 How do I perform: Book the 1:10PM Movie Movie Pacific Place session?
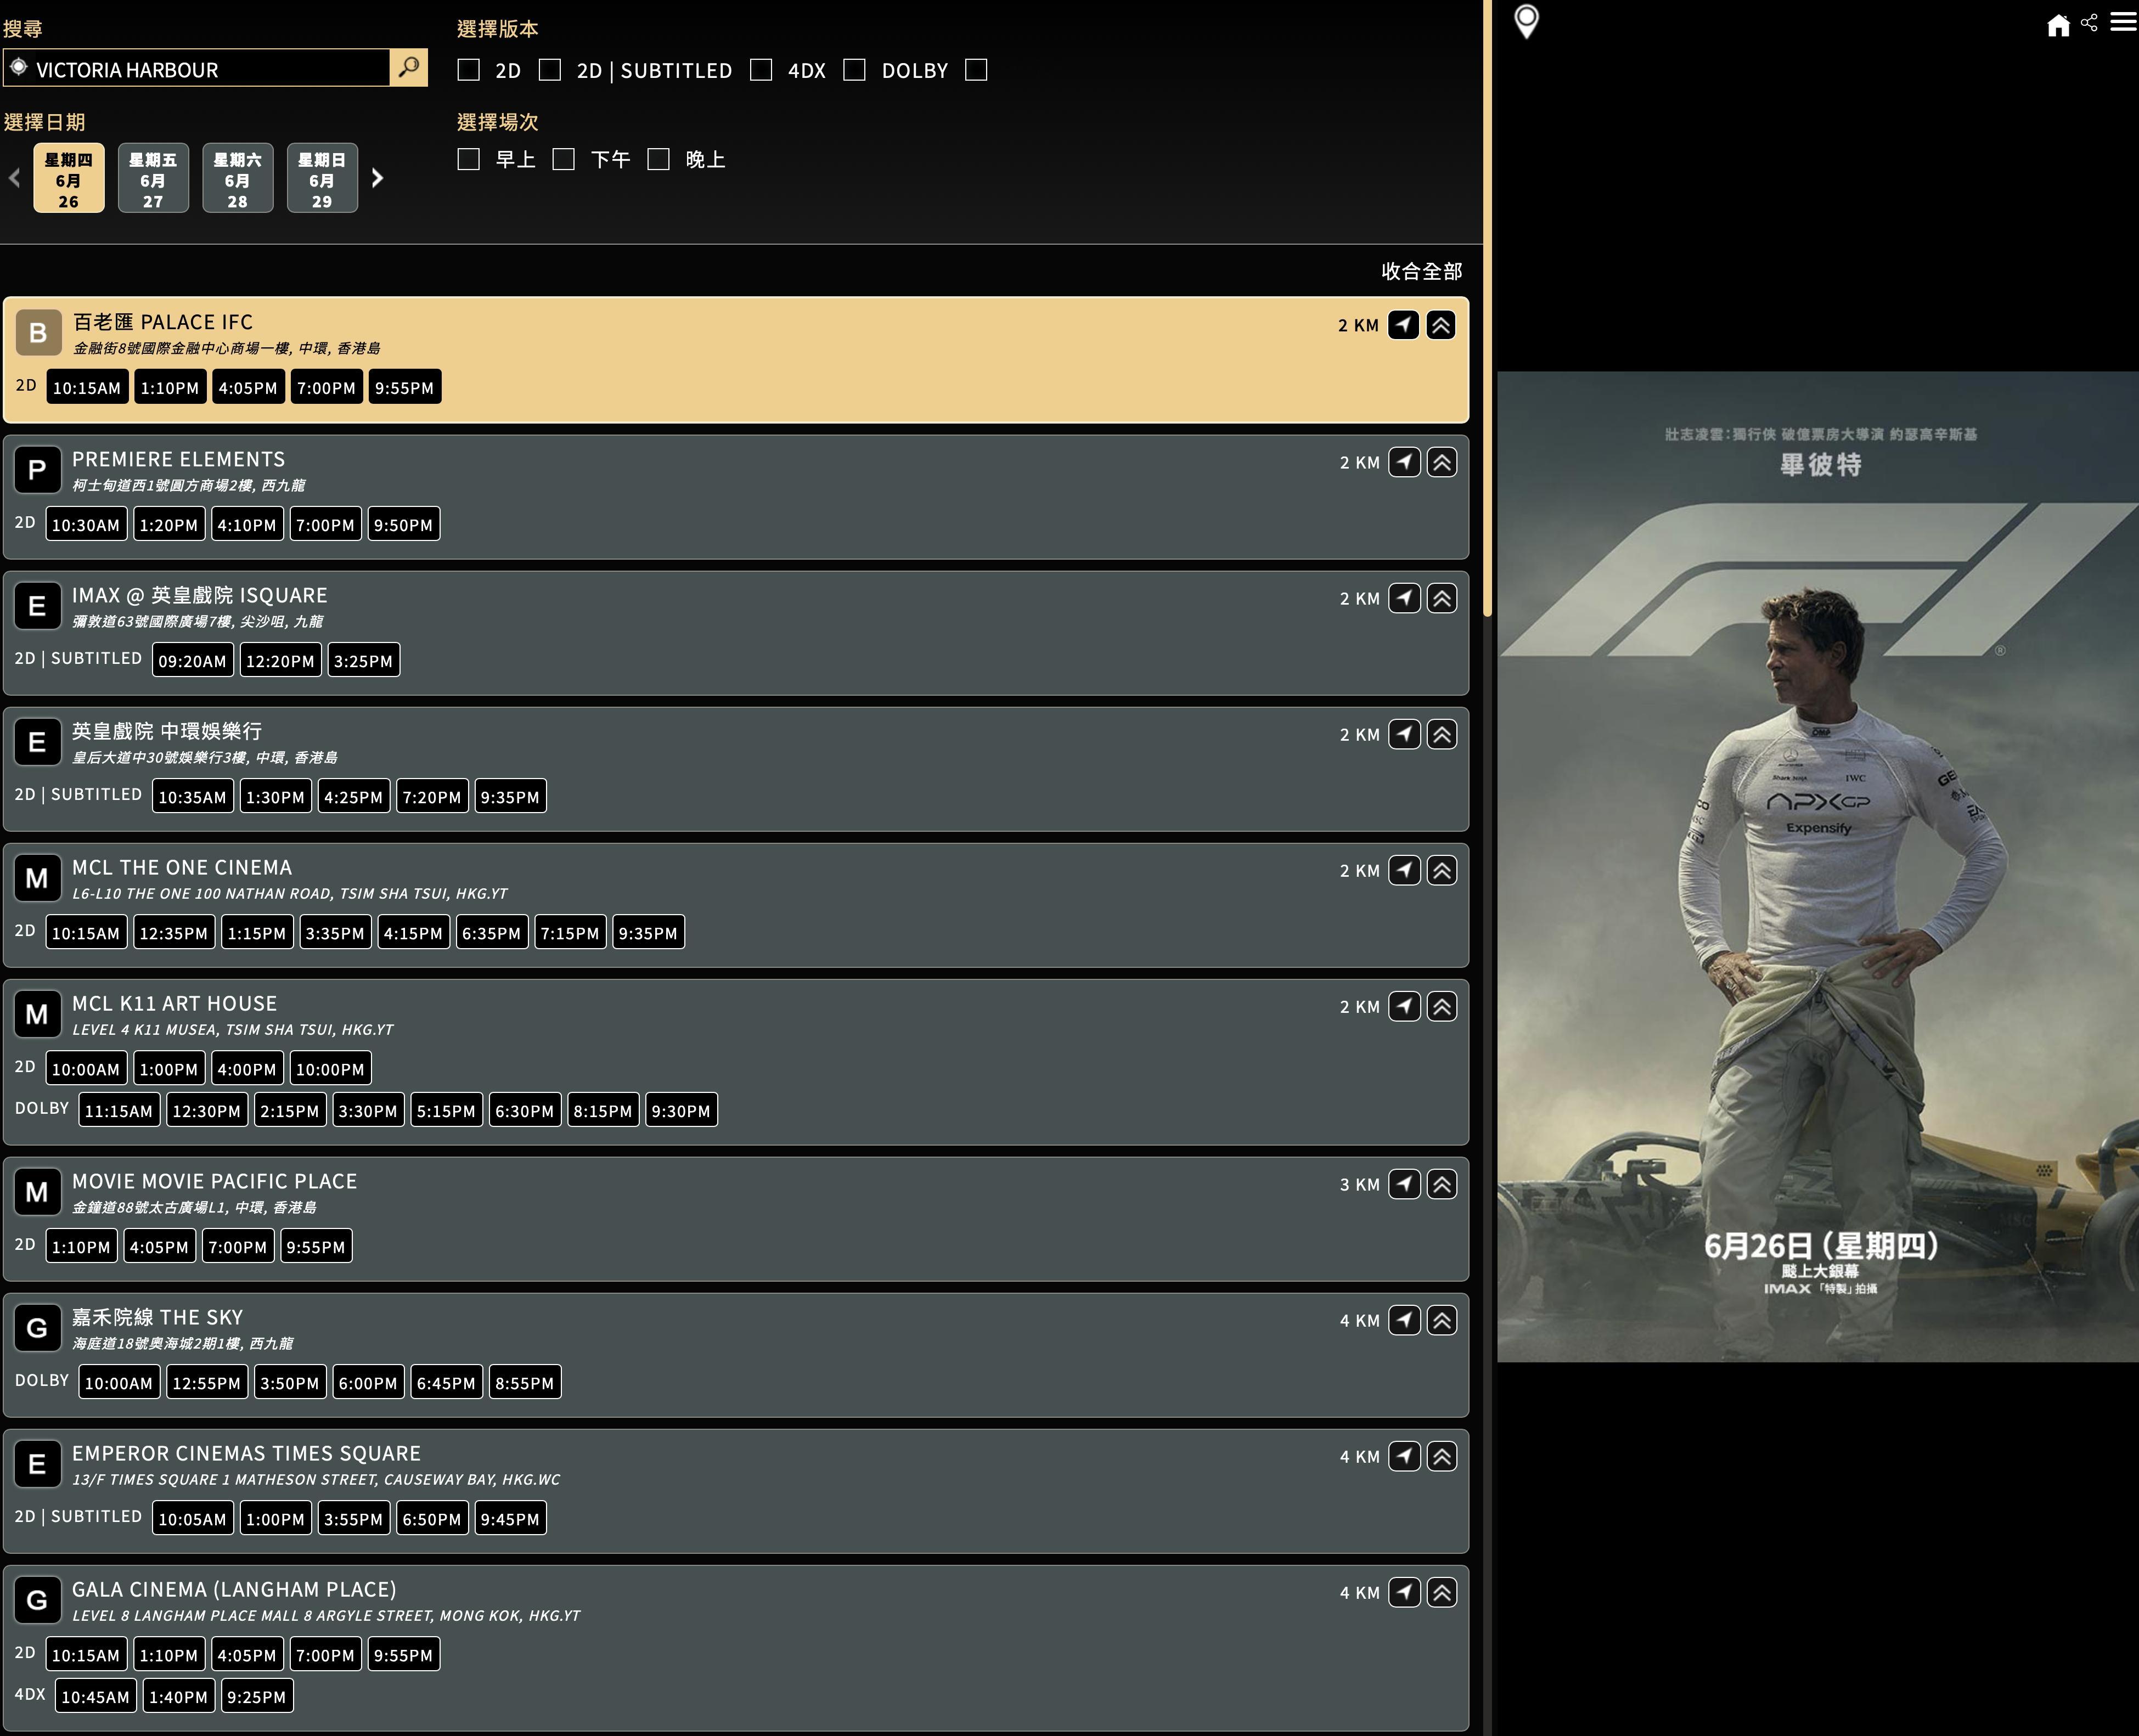pos(81,1247)
